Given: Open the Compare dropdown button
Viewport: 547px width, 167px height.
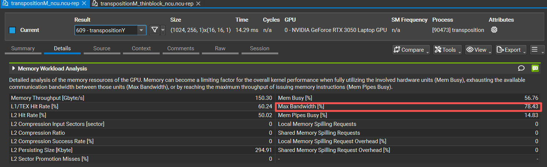Looking at the screenshot, I should 411,50.
